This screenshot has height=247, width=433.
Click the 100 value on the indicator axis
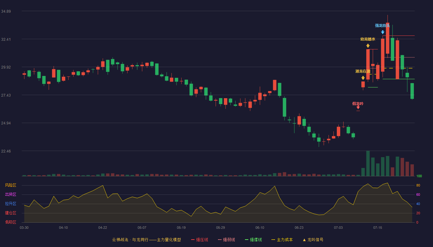click(419, 176)
